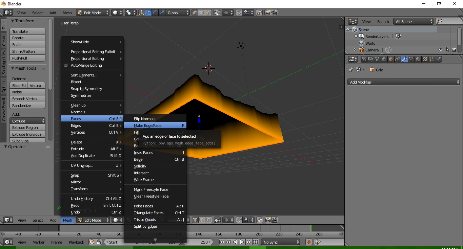
Task: Choose Flip Normals from the Faces submenu
Action: (155, 119)
